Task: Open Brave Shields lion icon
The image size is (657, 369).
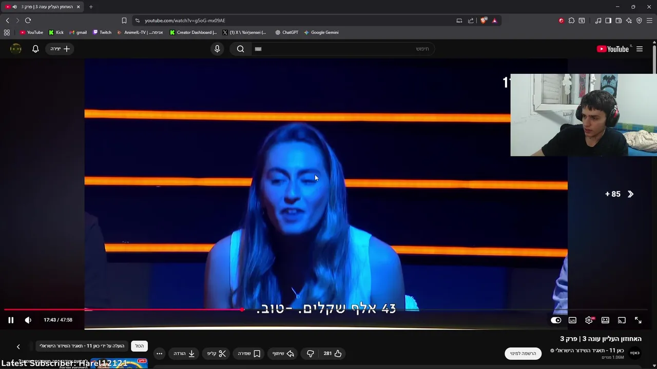Action: point(484,20)
